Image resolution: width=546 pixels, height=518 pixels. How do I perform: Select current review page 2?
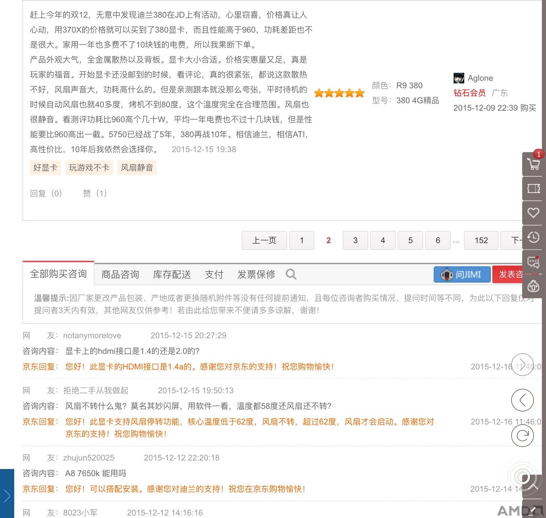pyautogui.click(x=328, y=240)
